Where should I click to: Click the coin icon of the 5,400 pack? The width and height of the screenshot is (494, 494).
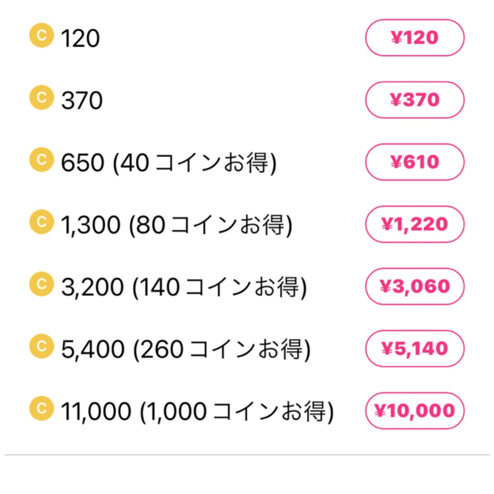coord(41,346)
